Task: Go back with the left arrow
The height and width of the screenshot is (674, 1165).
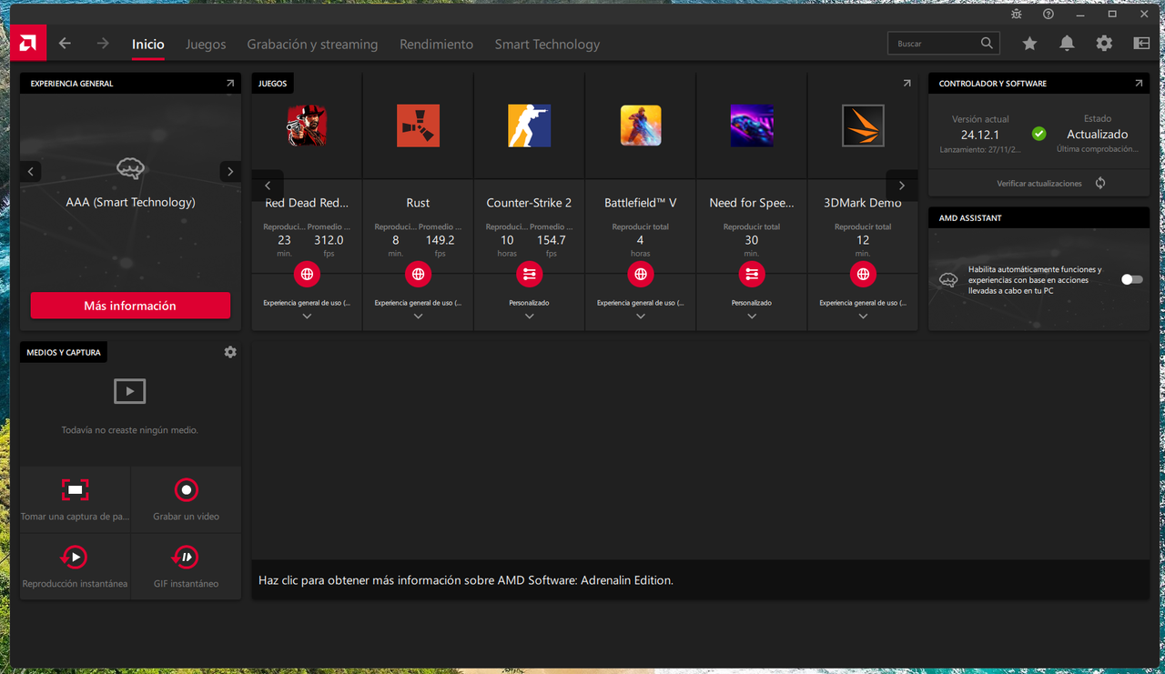Action: 65,44
